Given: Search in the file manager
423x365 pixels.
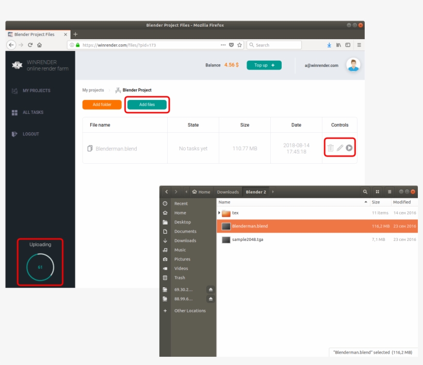Looking at the screenshot, I should (365, 192).
